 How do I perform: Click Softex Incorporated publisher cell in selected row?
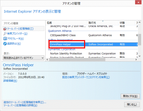pyautogui.click(x=101, y=44)
